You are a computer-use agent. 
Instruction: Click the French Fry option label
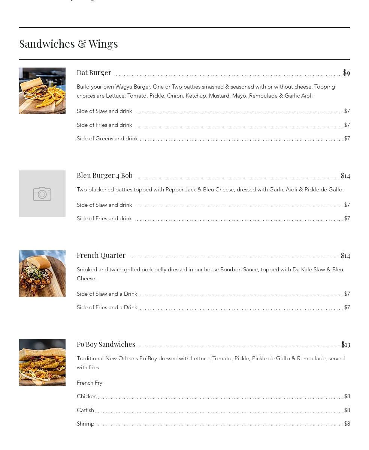90,383
